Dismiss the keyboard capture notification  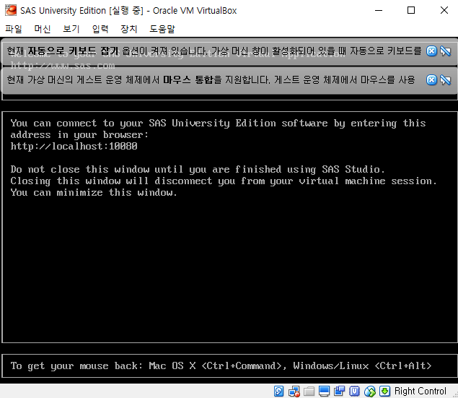click(431, 51)
